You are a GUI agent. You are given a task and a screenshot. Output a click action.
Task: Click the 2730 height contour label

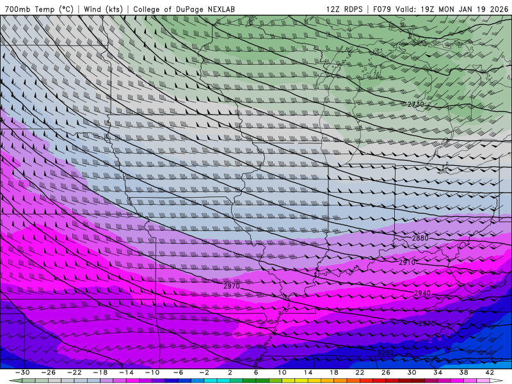tap(416, 104)
